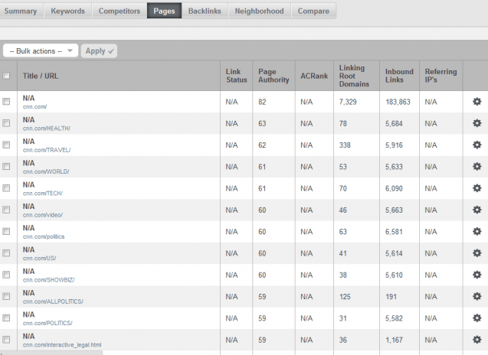Check the box for cnn.com/POLITICS/ row
This screenshot has height=355, width=488.
(6, 318)
